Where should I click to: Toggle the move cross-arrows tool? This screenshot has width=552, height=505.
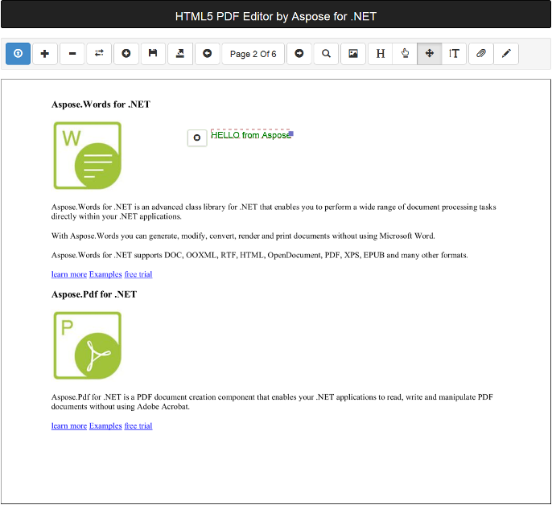430,54
